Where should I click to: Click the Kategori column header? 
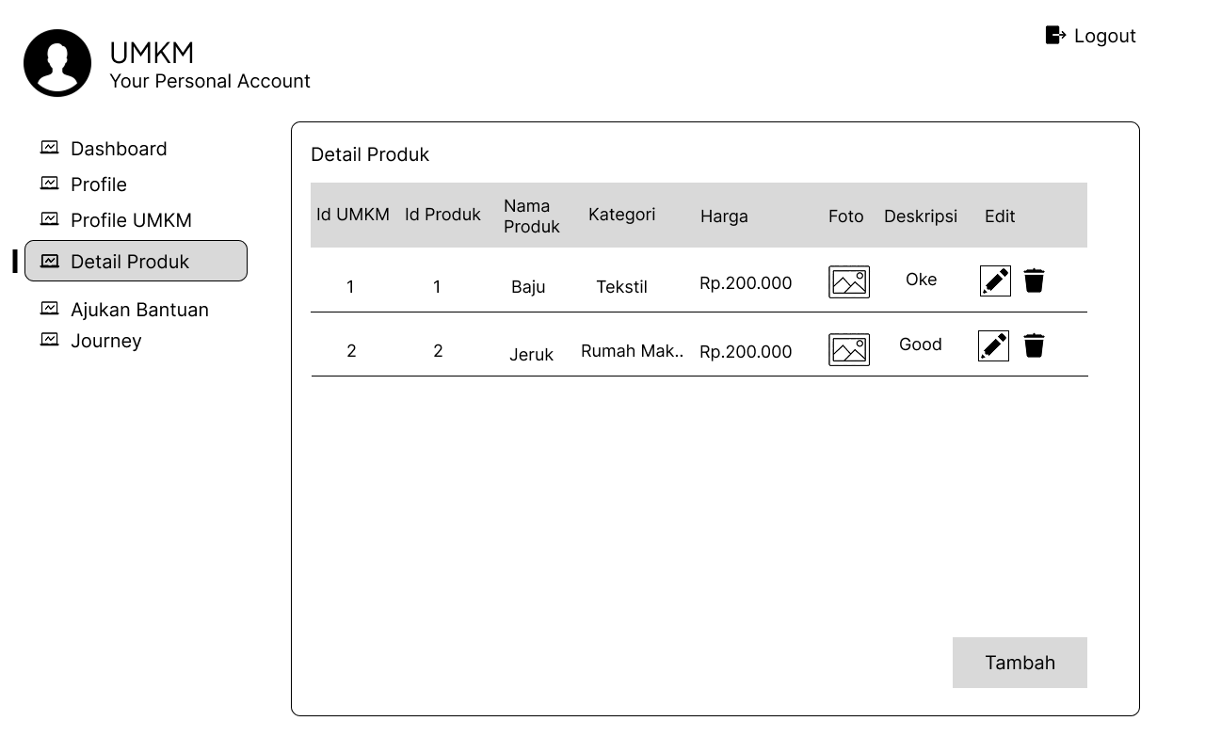621,215
